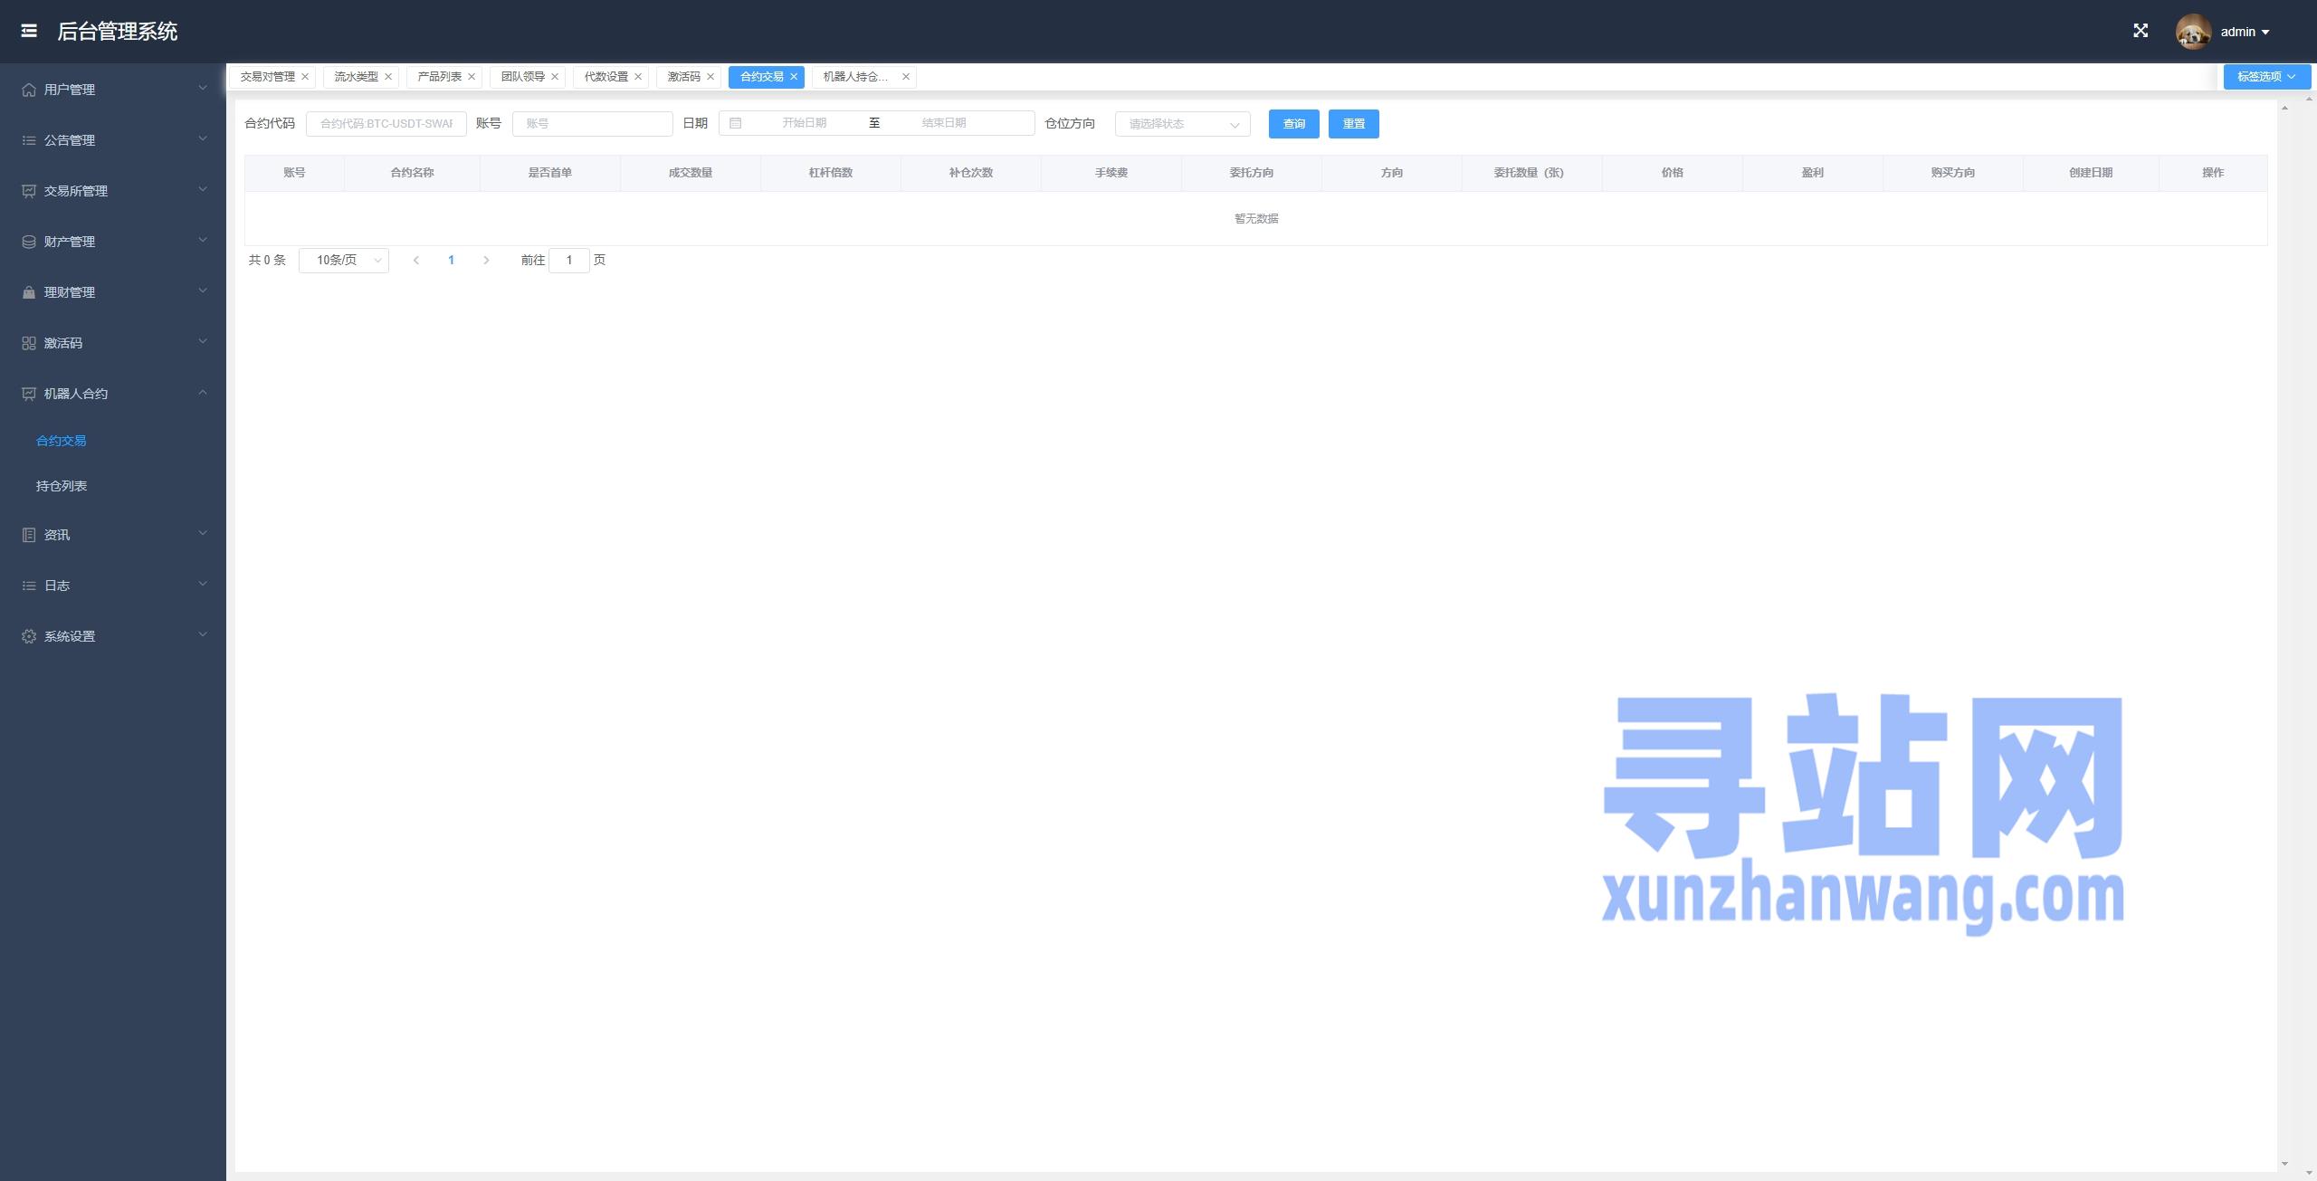Collapse the 机器人合约 menu chevron

[203, 392]
